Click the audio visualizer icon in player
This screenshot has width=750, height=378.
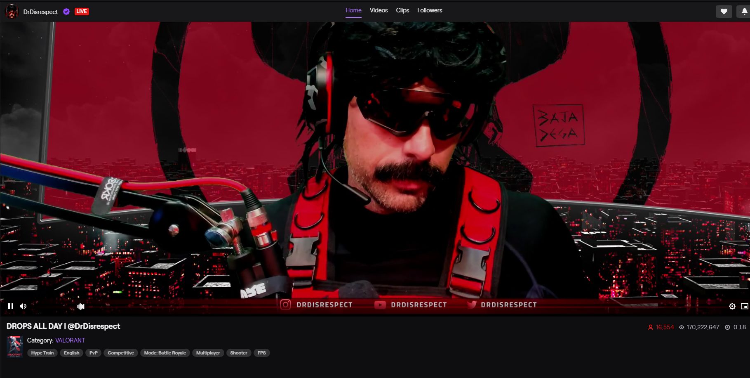coord(81,306)
